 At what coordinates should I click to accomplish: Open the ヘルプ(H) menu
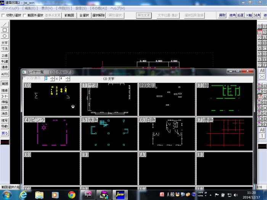[x=117, y=8]
